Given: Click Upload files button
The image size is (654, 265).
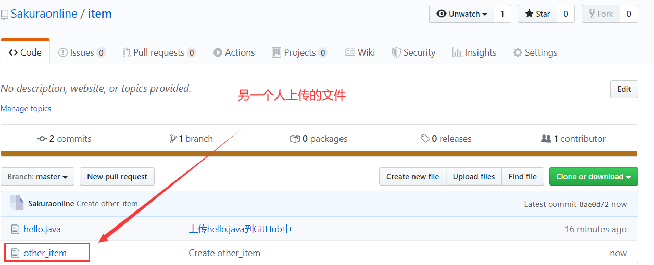Looking at the screenshot, I should coord(474,177).
